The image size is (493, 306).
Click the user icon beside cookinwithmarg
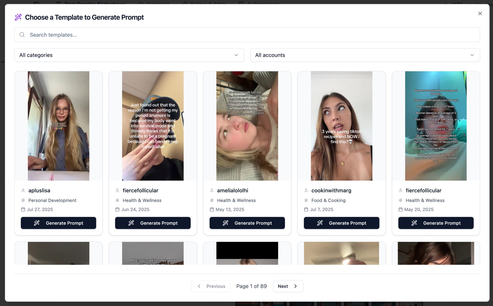tap(306, 191)
